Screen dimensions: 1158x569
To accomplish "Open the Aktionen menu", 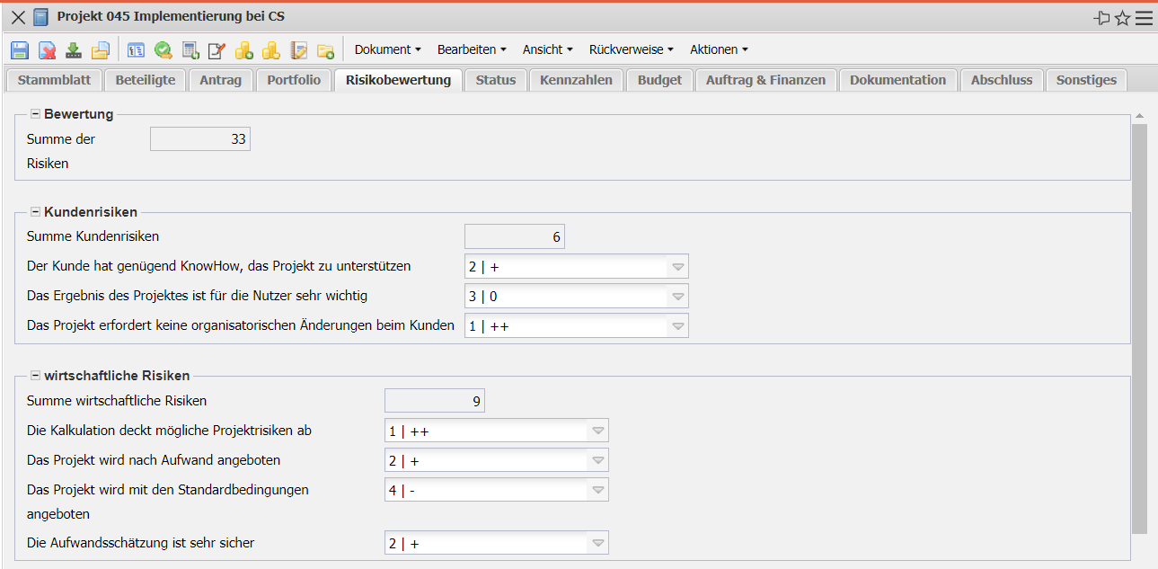I will coord(719,49).
